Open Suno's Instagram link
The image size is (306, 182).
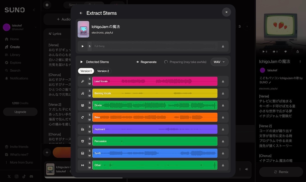[x=17, y=176]
